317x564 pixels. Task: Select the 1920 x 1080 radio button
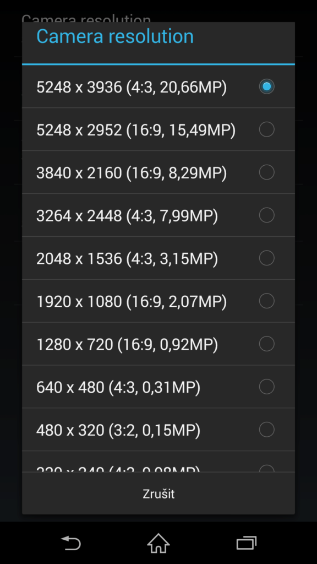[x=267, y=301]
